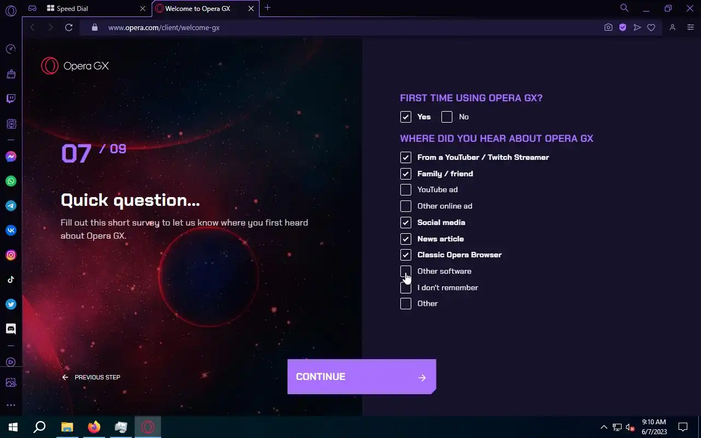Uncheck Family / friend option
The image size is (701, 438).
[405, 174]
